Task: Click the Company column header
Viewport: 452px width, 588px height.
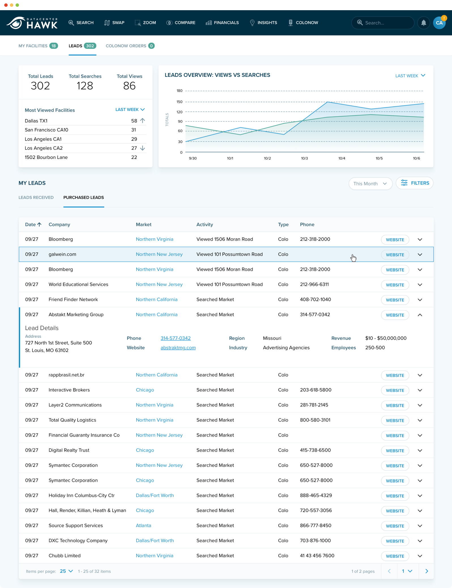Action: [x=59, y=224]
